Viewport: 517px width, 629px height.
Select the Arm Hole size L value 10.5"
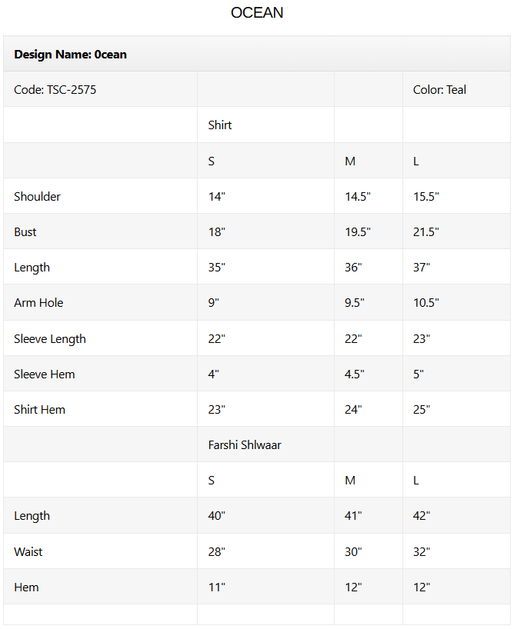[426, 303]
